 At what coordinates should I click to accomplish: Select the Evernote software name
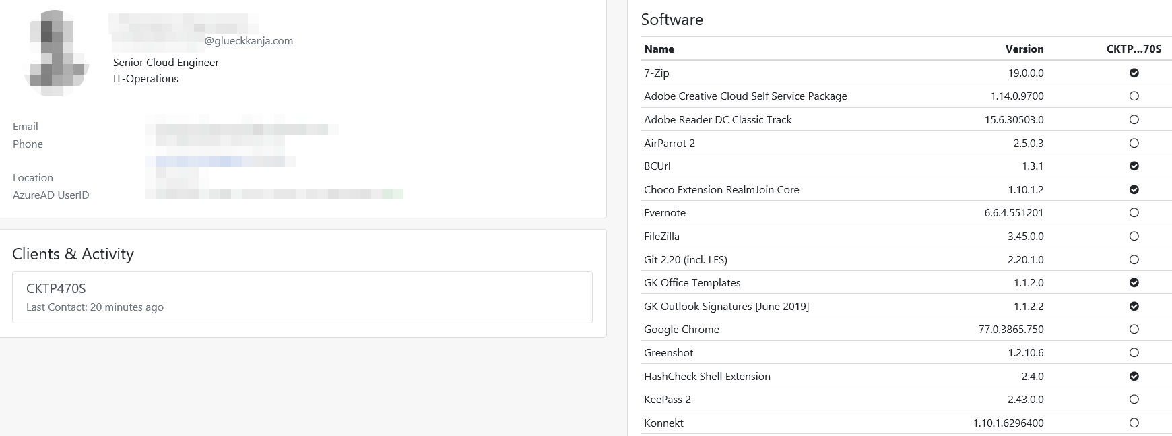(665, 213)
